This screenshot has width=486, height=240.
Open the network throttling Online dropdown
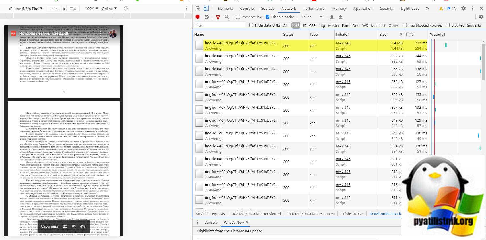311,17
